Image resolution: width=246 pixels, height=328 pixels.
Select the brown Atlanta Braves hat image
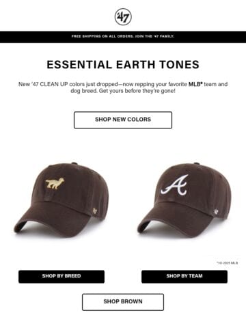[184, 200]
